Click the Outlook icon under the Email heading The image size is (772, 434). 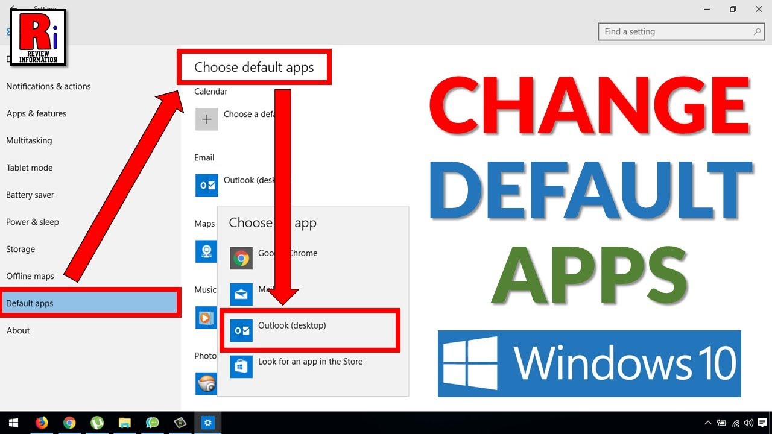206,185
